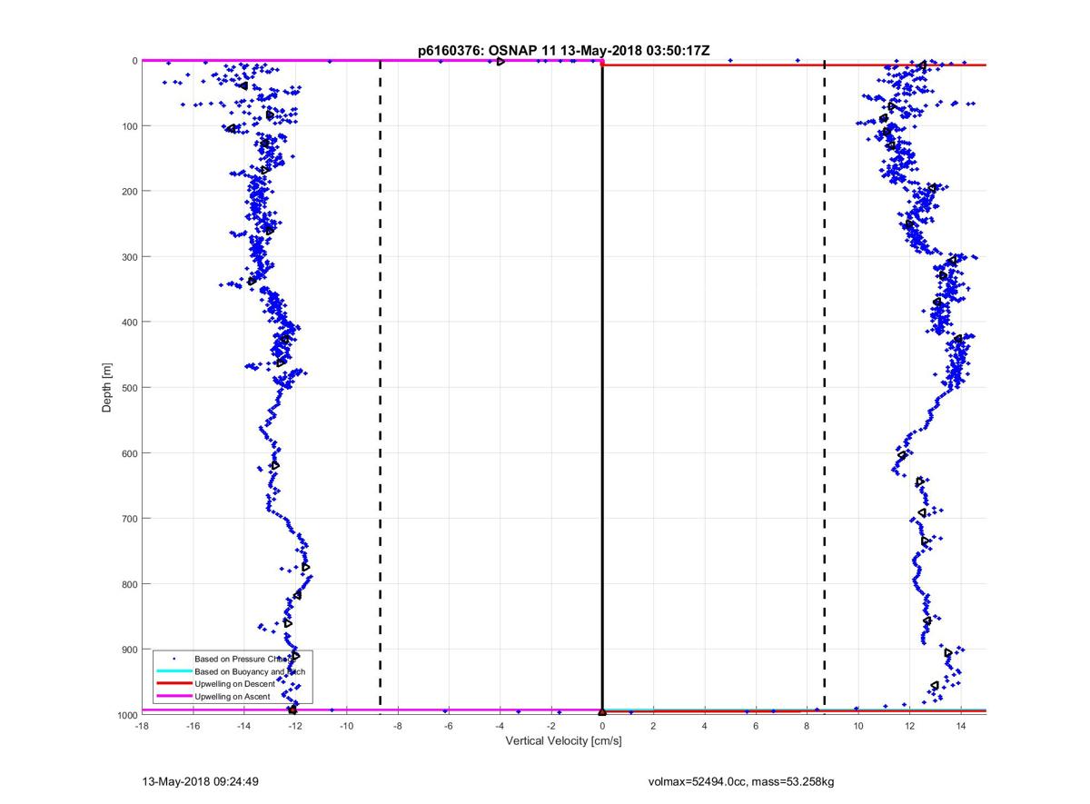Click the depth axis tick label "500"
The height and width of the screenshot is (804, 1090).
tap(128, 388)
